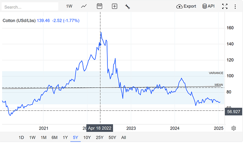This screenshot has width=243, height=143.
Task: Select the 1D time range
Action: click(21, 137)
